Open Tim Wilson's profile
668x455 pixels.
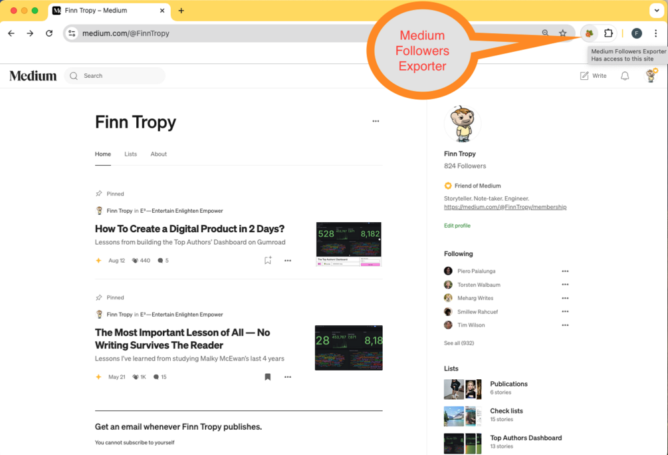471,325
